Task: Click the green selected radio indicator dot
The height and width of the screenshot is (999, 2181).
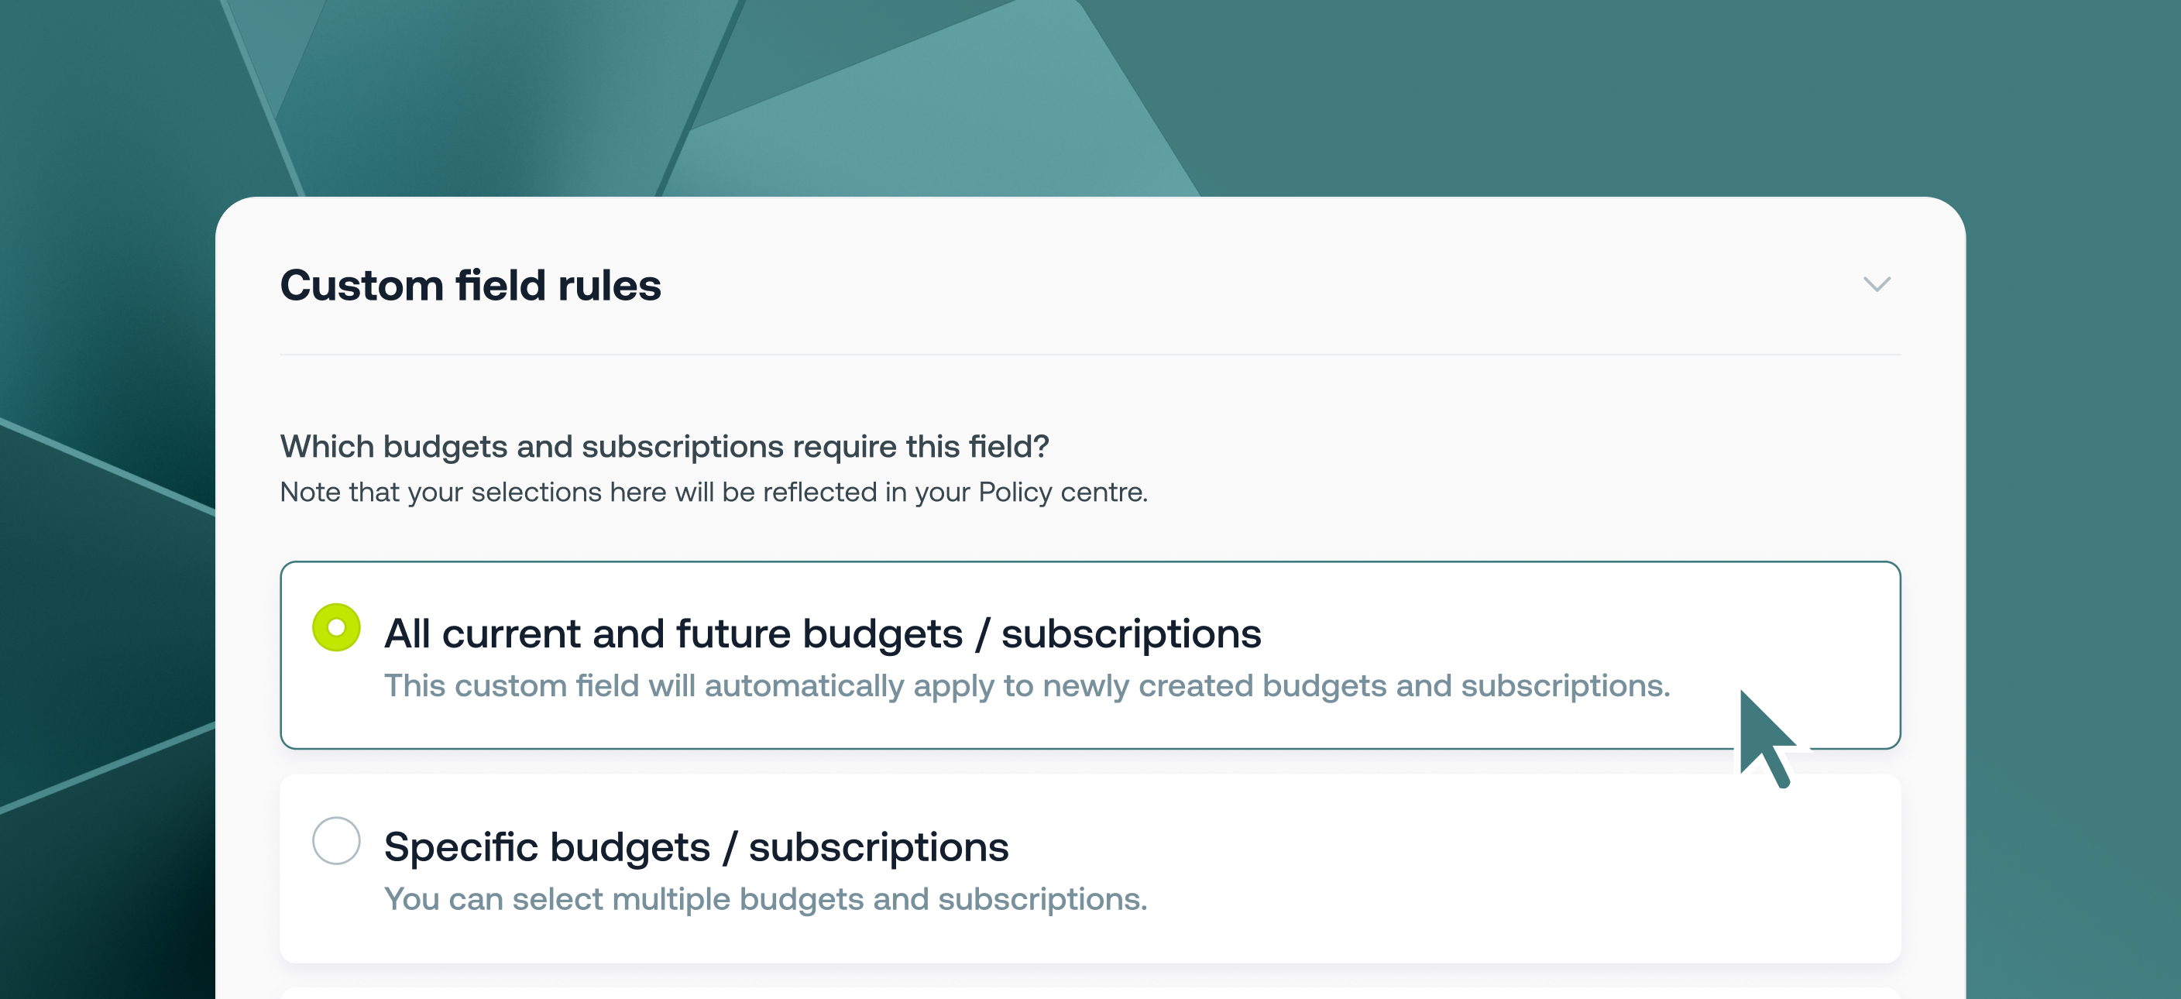Action: coord(336,627)
